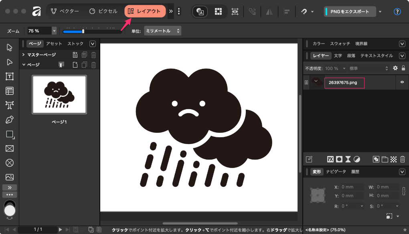This screenshot has height=234, width=409.
Task: Select the Place Image tool
Action: coord(10,177)
